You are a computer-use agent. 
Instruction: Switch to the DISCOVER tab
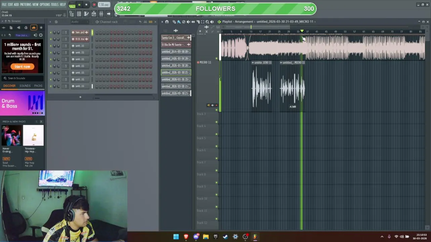[9, 86]
